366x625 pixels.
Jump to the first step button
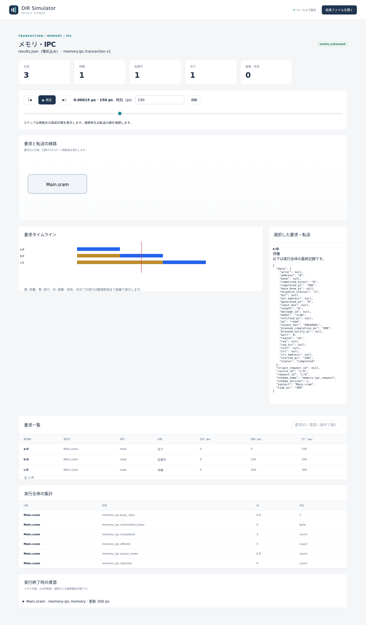point(29,100)
